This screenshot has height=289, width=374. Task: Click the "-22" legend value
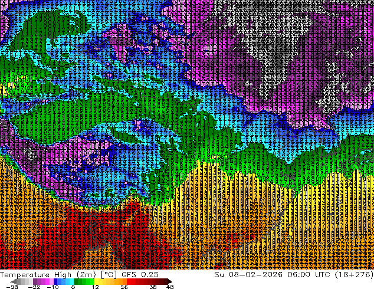(34, 287)
